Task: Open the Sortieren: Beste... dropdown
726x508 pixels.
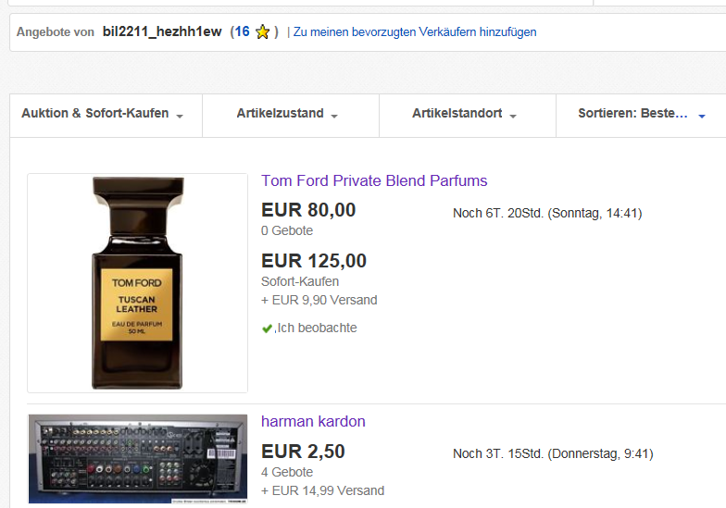Action: click(641, 114)
